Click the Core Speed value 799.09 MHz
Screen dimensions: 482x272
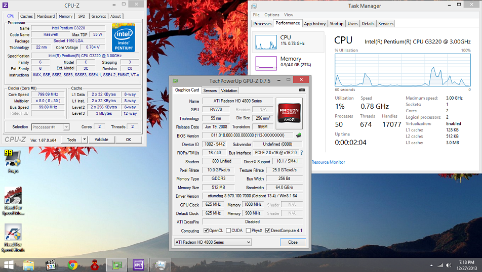(48, 95)
